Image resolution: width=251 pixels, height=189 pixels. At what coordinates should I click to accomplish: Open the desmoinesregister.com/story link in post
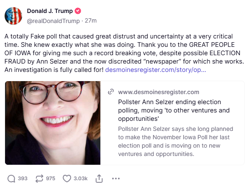click(x=155, y=70)
